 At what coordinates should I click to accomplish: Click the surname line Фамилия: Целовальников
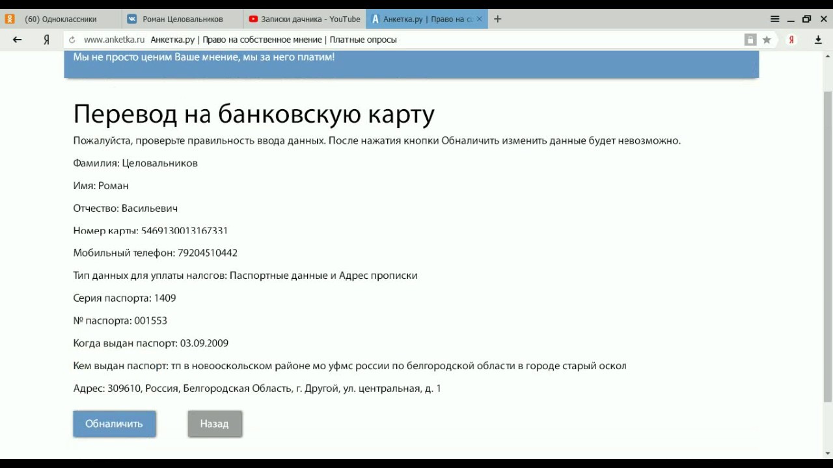pos(135,163)
